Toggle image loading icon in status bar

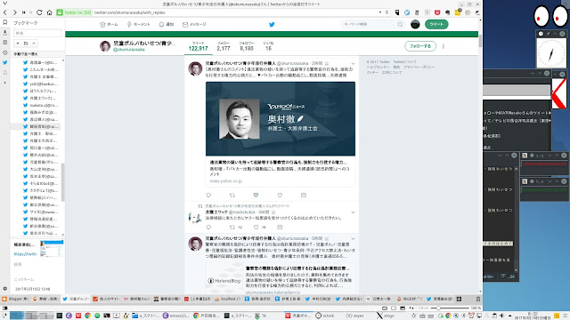pos(403,308)
